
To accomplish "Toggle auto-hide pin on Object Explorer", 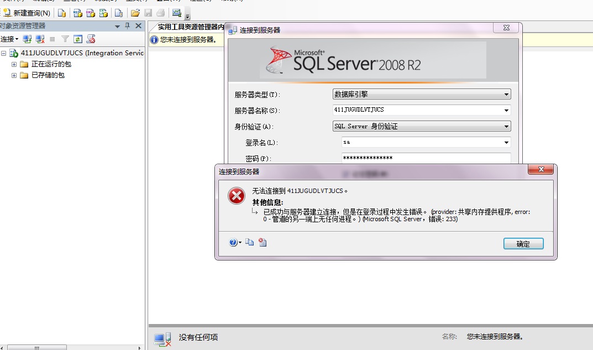I will 128,26.
